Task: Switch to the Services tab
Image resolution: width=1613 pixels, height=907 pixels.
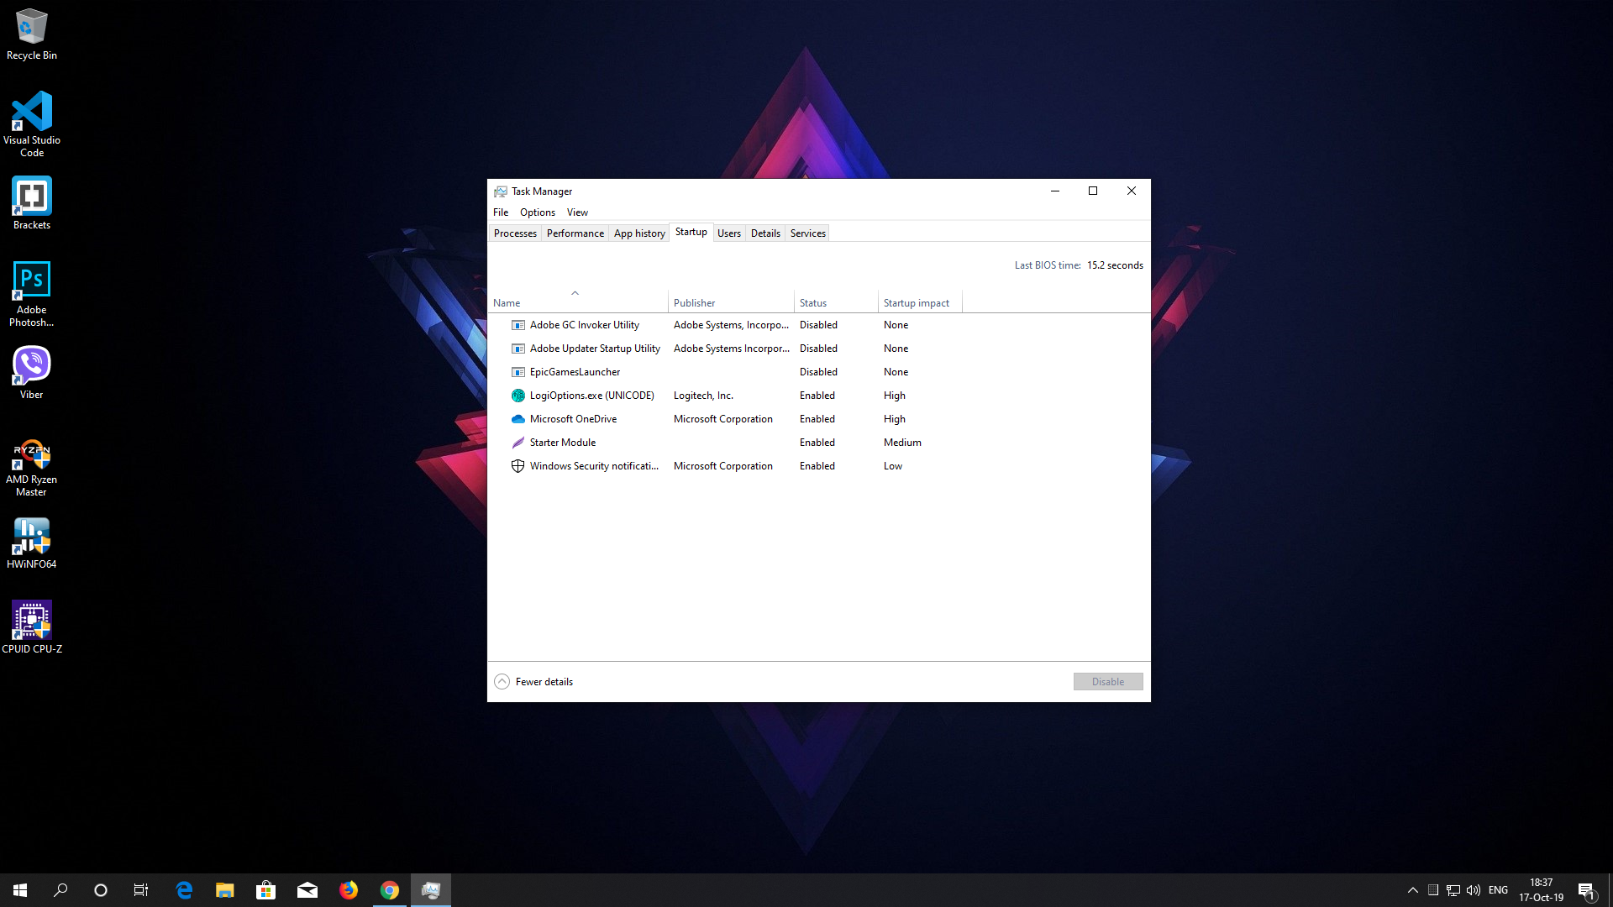Action: click(x=807, y=233)
